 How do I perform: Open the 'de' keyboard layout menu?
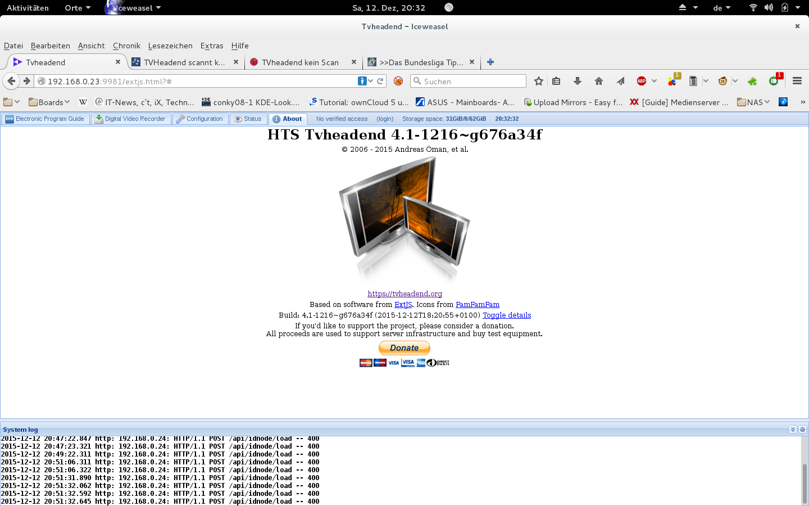(x=722, y=7)
